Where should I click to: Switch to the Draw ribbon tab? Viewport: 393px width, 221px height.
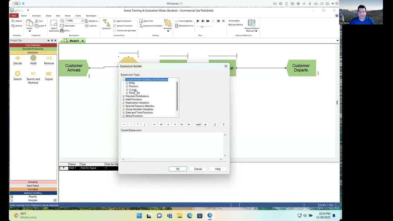(49, 16)
